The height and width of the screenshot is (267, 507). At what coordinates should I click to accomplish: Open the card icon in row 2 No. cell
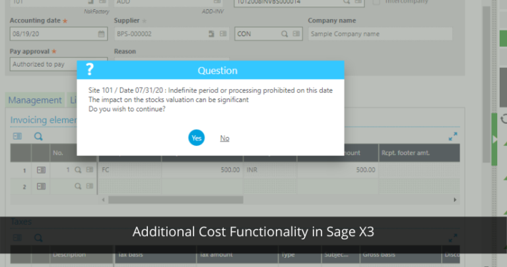pyautogui.click(x=90, y=186)
